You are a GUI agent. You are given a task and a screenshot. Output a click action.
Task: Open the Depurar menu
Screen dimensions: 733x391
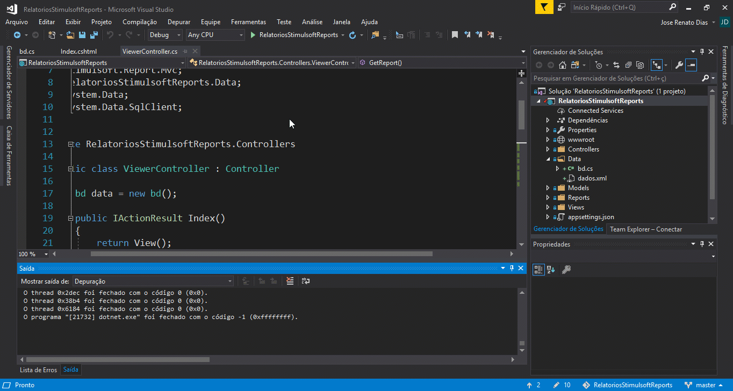(179, 22)
